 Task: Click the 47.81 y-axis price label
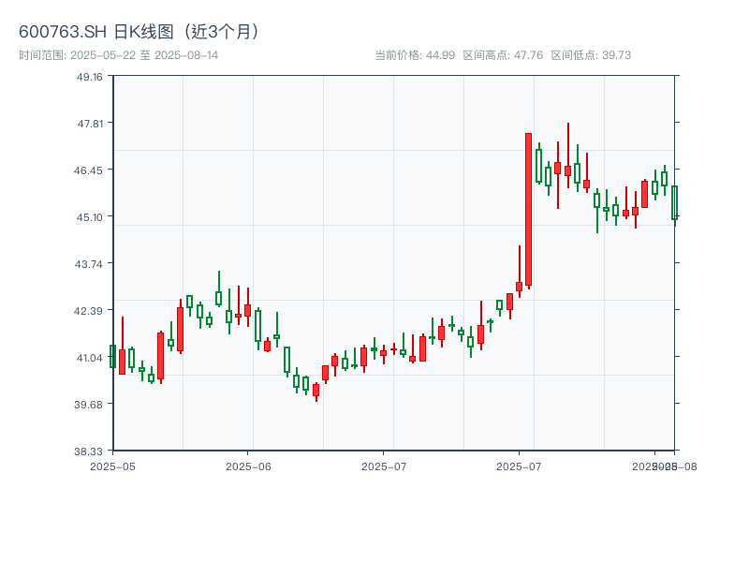pos(90,123)
